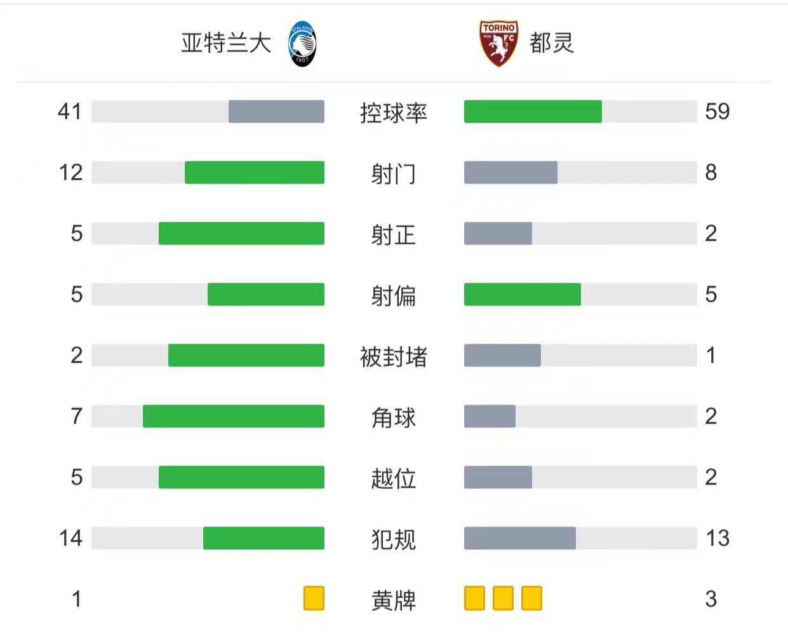The height and width of the screenshot is (633, 788).
Task: Select the 越位 offside label
Action: pyautogui.click(x=394, y=478)
